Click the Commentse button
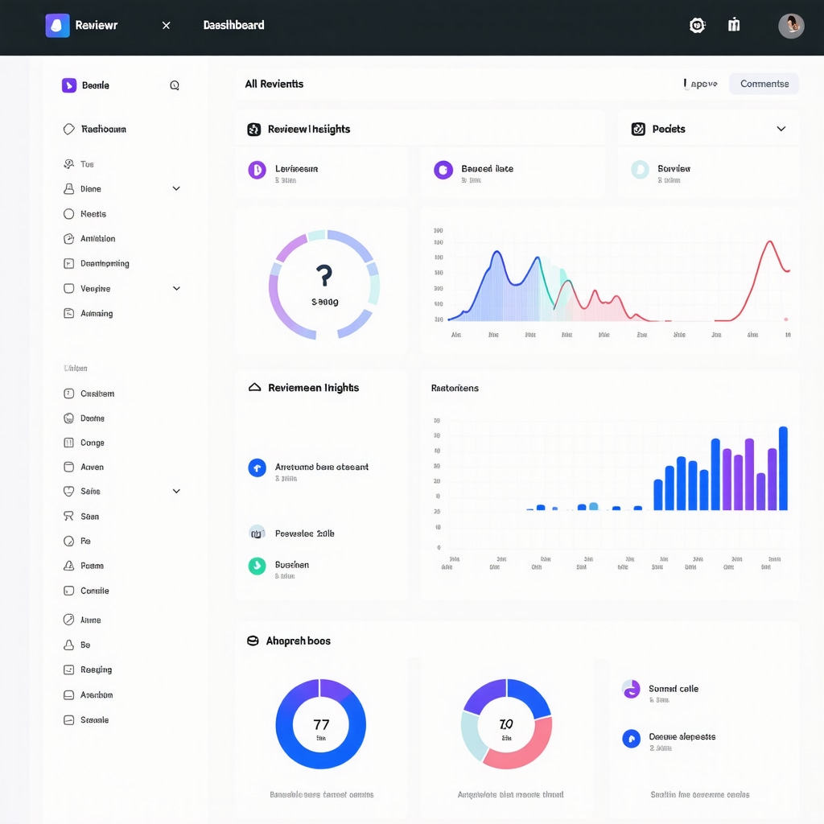The height and width of the screenshot is (824, 824). point(764,84)
